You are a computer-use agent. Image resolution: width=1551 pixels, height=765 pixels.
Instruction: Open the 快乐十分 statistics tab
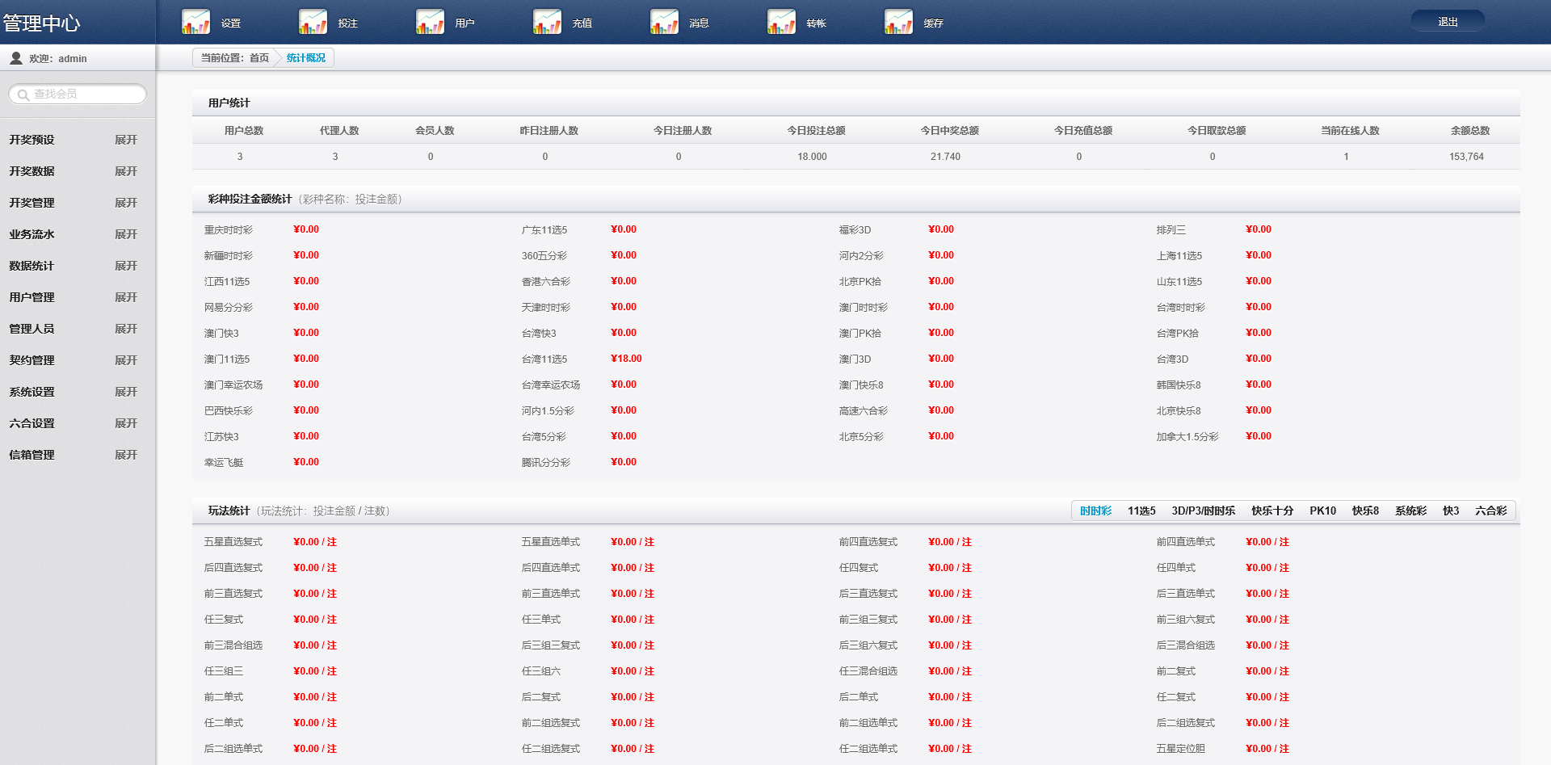(1272, 511)
